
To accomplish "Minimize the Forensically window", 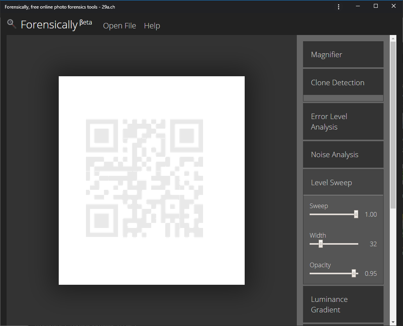I will tap(358, 6).
